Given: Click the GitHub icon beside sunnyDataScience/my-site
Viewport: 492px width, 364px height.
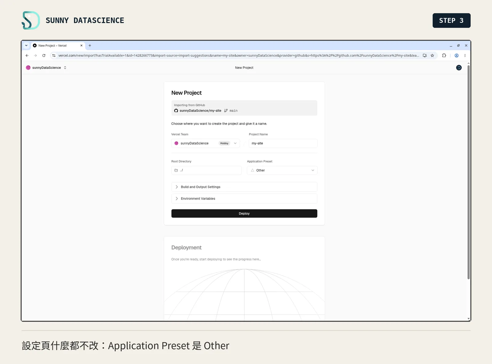Looking at the screenshot, I should pyautogui.click(x=176, y=111).
